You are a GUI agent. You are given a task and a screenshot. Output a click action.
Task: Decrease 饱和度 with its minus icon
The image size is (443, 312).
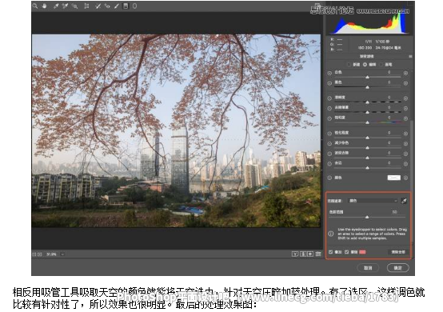click(329, 118)
